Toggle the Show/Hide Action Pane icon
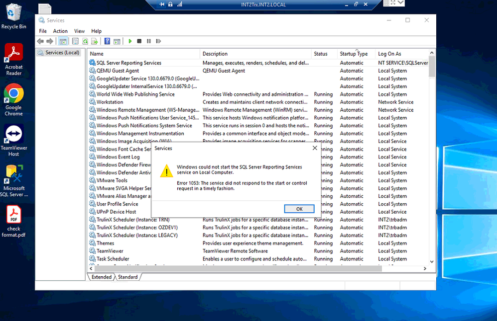Viewport: 497px width, 321px height. pyautogui.click(x=117, y=41)
